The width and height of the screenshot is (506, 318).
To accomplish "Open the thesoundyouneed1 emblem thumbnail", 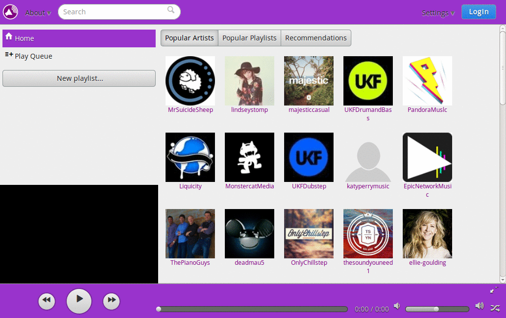I will 368,234.
